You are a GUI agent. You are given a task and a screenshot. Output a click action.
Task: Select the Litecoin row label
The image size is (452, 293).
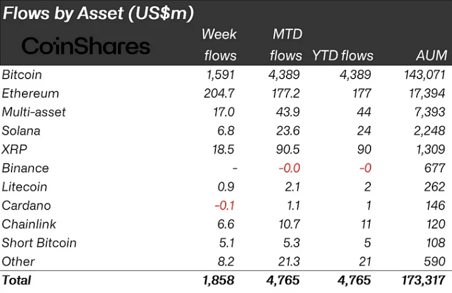25,187
